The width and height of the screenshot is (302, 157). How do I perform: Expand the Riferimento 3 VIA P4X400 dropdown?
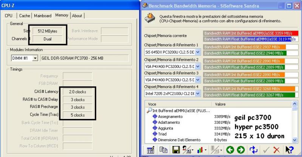pos(198,80)
